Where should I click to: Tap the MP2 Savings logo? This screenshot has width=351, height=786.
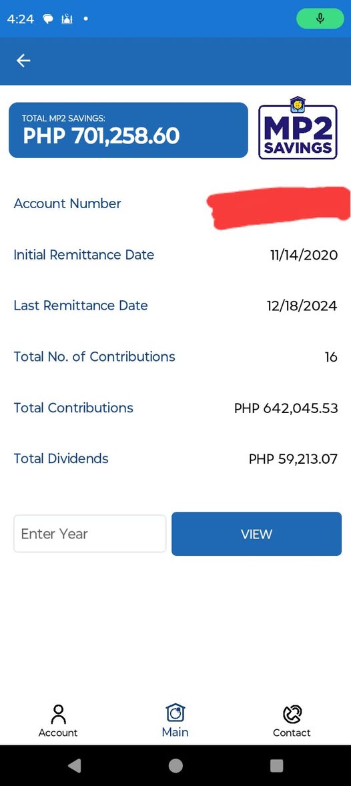pyautogui.click(x=298, y=128)
